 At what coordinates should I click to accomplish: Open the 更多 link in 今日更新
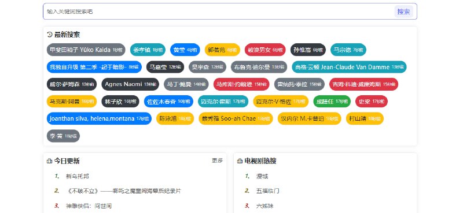218,160
